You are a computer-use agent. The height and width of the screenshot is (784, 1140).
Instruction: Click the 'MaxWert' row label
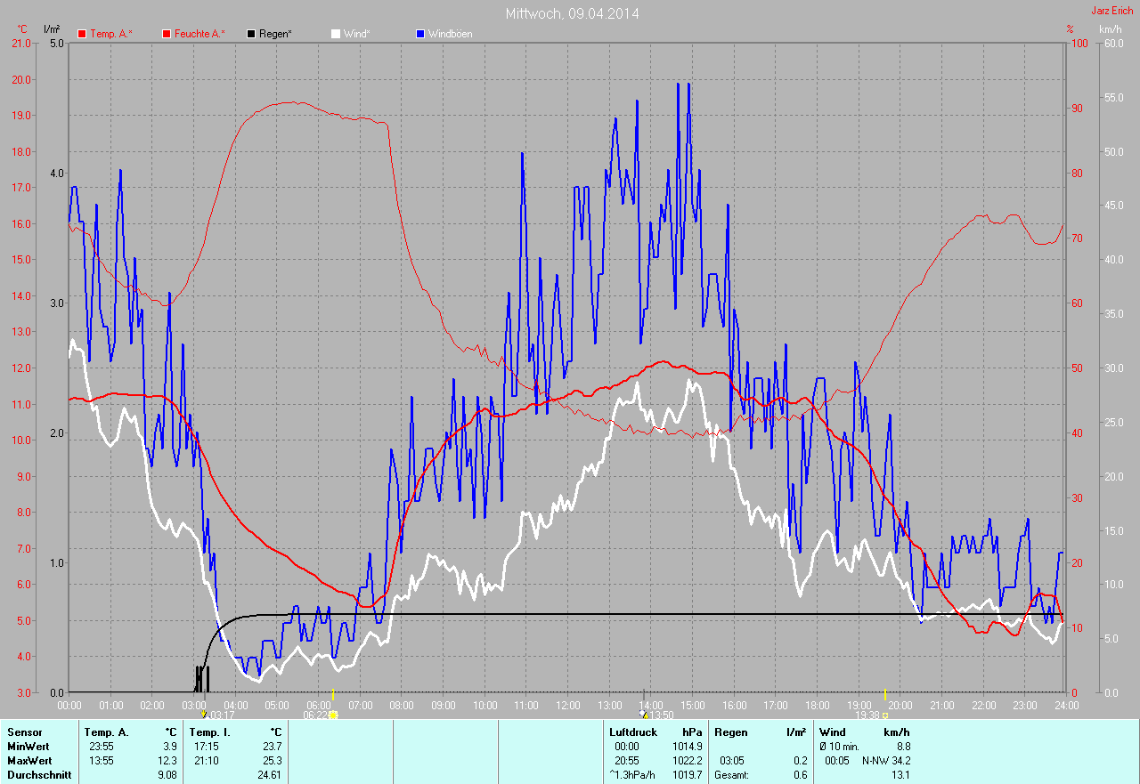click(29, 761)
